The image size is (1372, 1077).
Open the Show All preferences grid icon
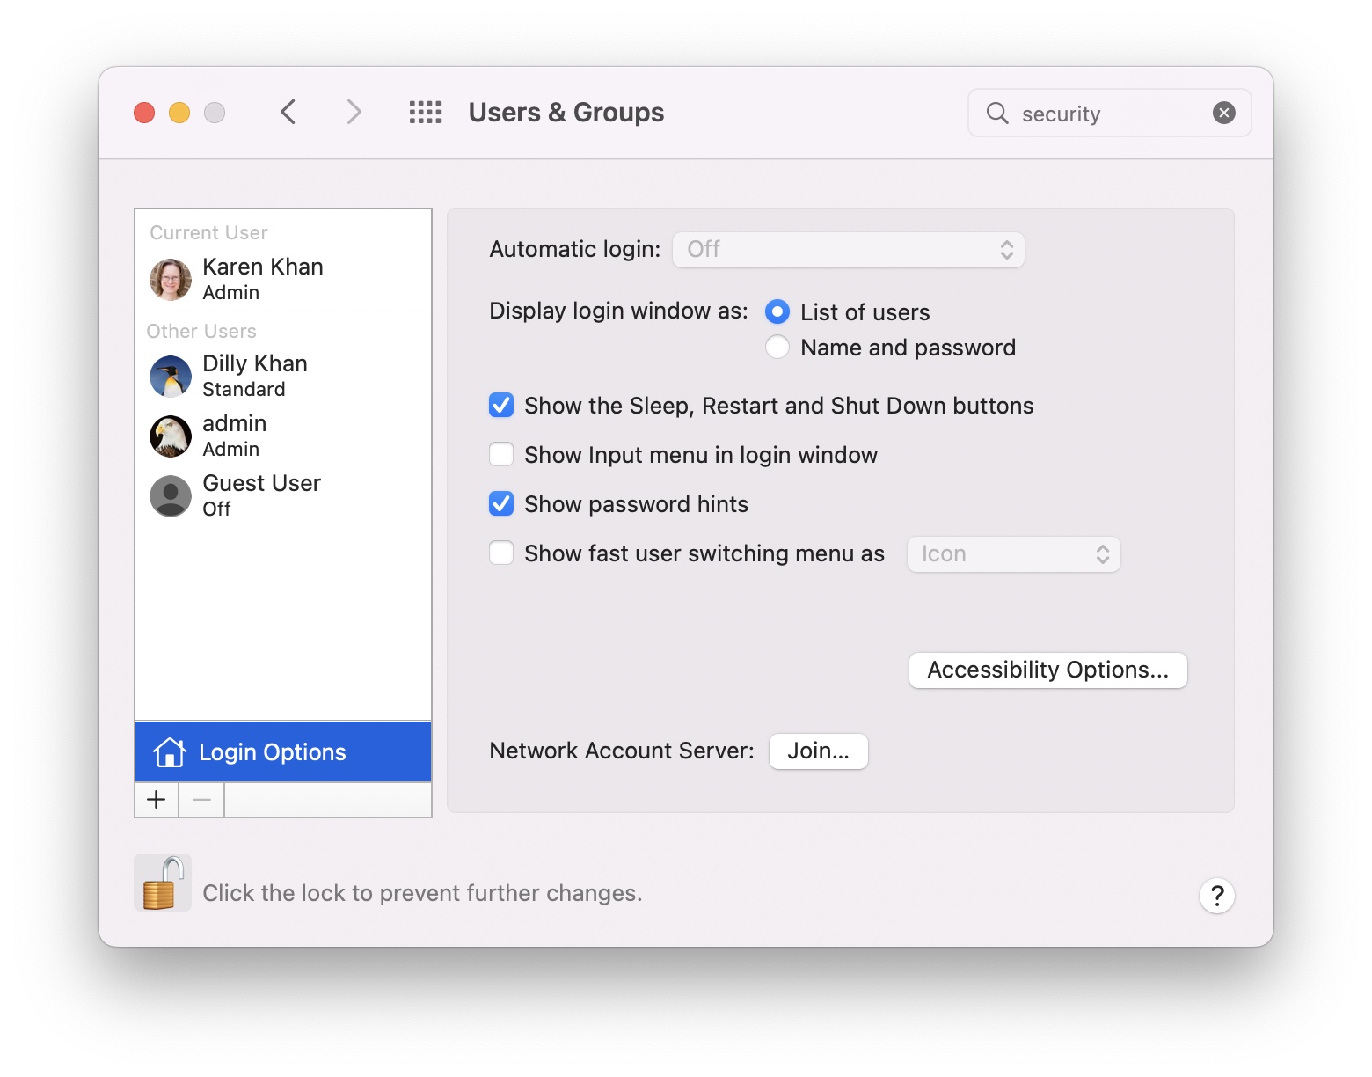point(425,112)
